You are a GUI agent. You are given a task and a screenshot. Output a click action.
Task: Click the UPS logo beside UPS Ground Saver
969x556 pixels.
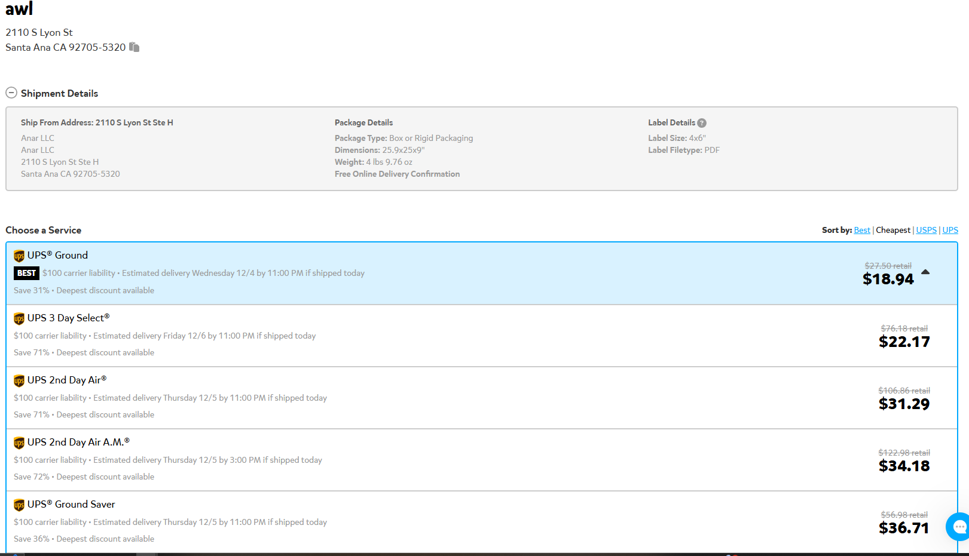pos(19,505)
